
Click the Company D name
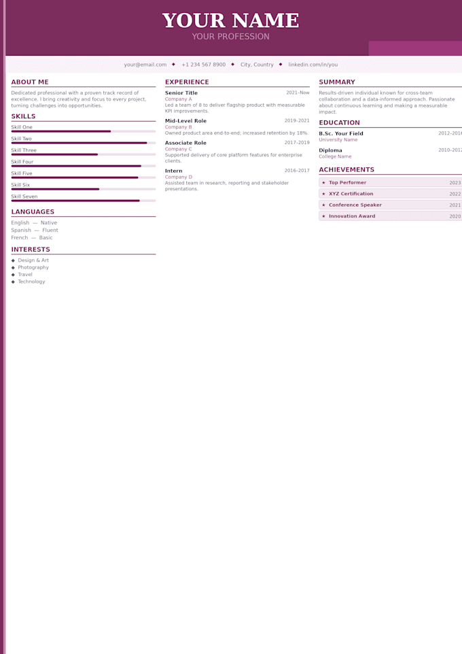point(179,177)
